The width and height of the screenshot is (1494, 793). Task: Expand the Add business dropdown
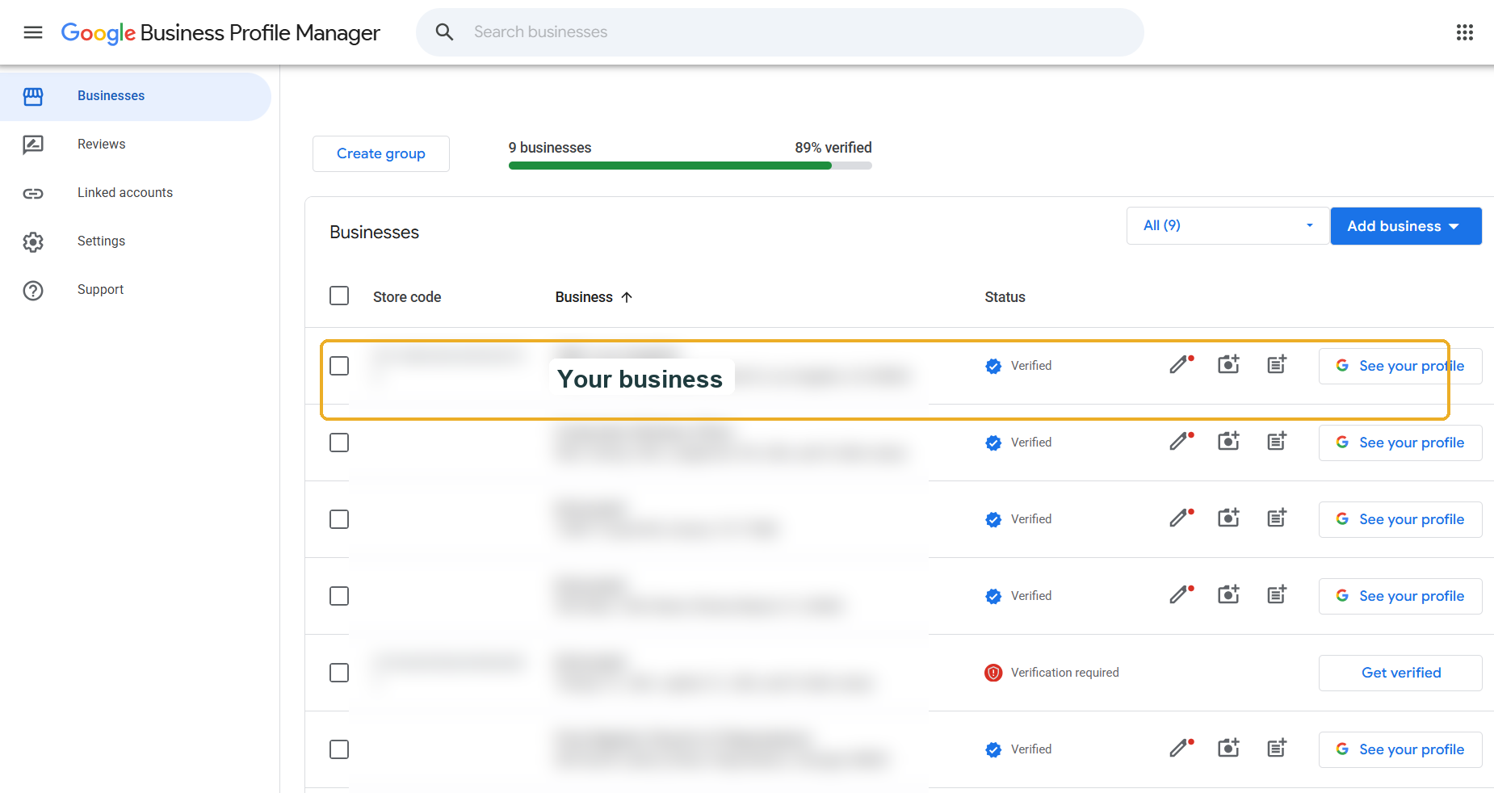click(1406, 226)
